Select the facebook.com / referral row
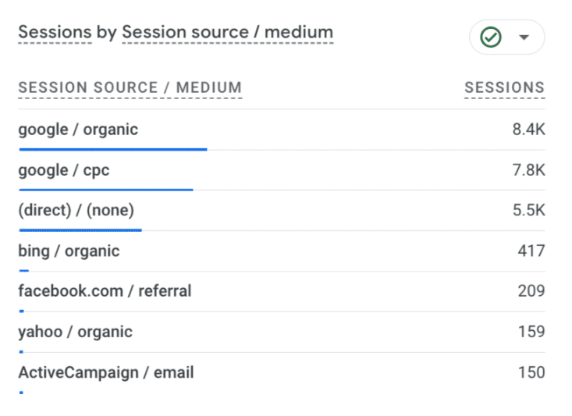The width and height of the screenshot is (572, 416). [282, 292]
